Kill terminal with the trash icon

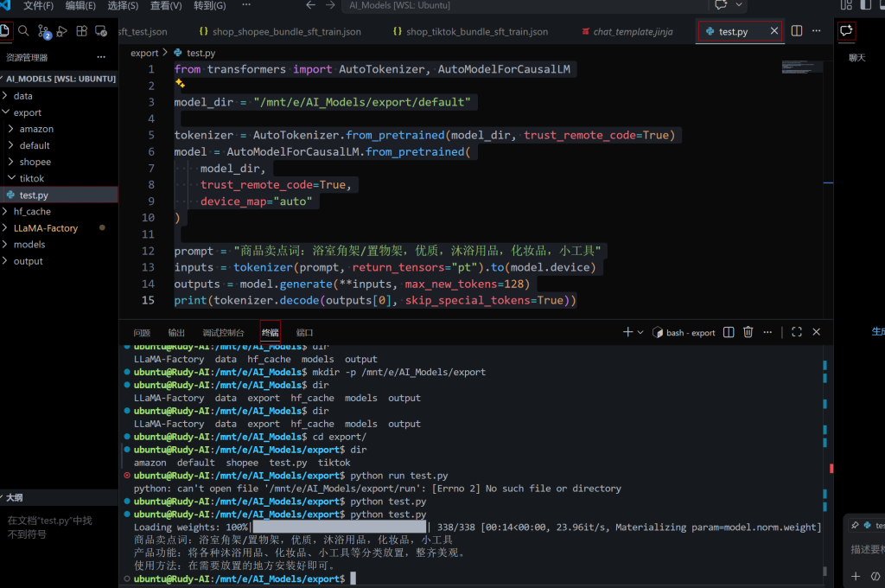point(748,332)
